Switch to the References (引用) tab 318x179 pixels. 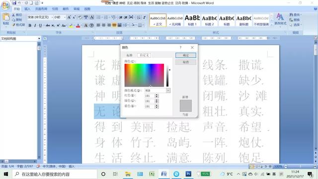(55, 9)
